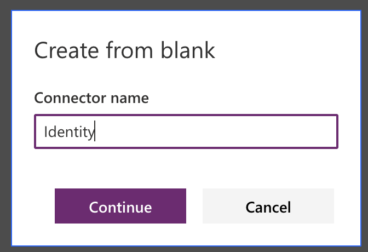Click the Continue button's white text
Image resolution: width=368 pixels, height=252 pixels.
[120, 208]
